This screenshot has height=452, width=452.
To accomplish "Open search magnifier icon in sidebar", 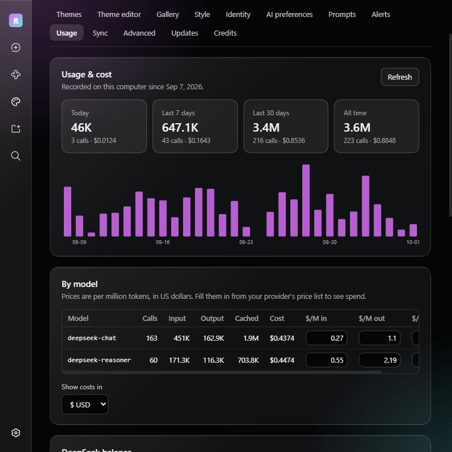I will [16, 156].
